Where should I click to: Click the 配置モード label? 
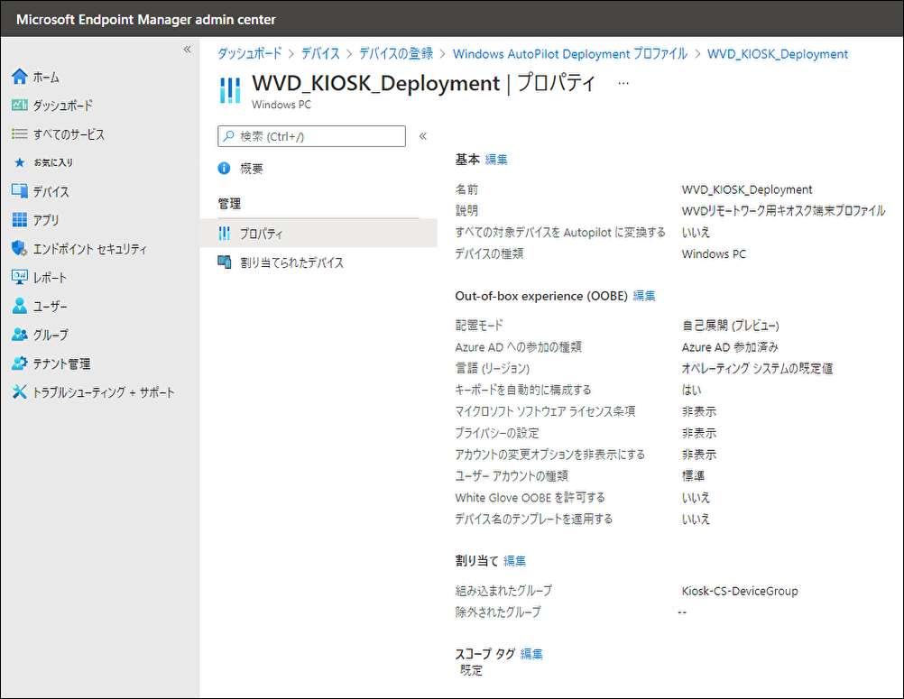(478, 326)
